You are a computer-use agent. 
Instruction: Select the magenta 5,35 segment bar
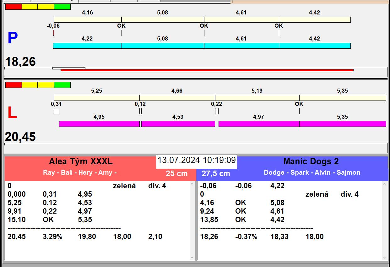tap(343, 124)
